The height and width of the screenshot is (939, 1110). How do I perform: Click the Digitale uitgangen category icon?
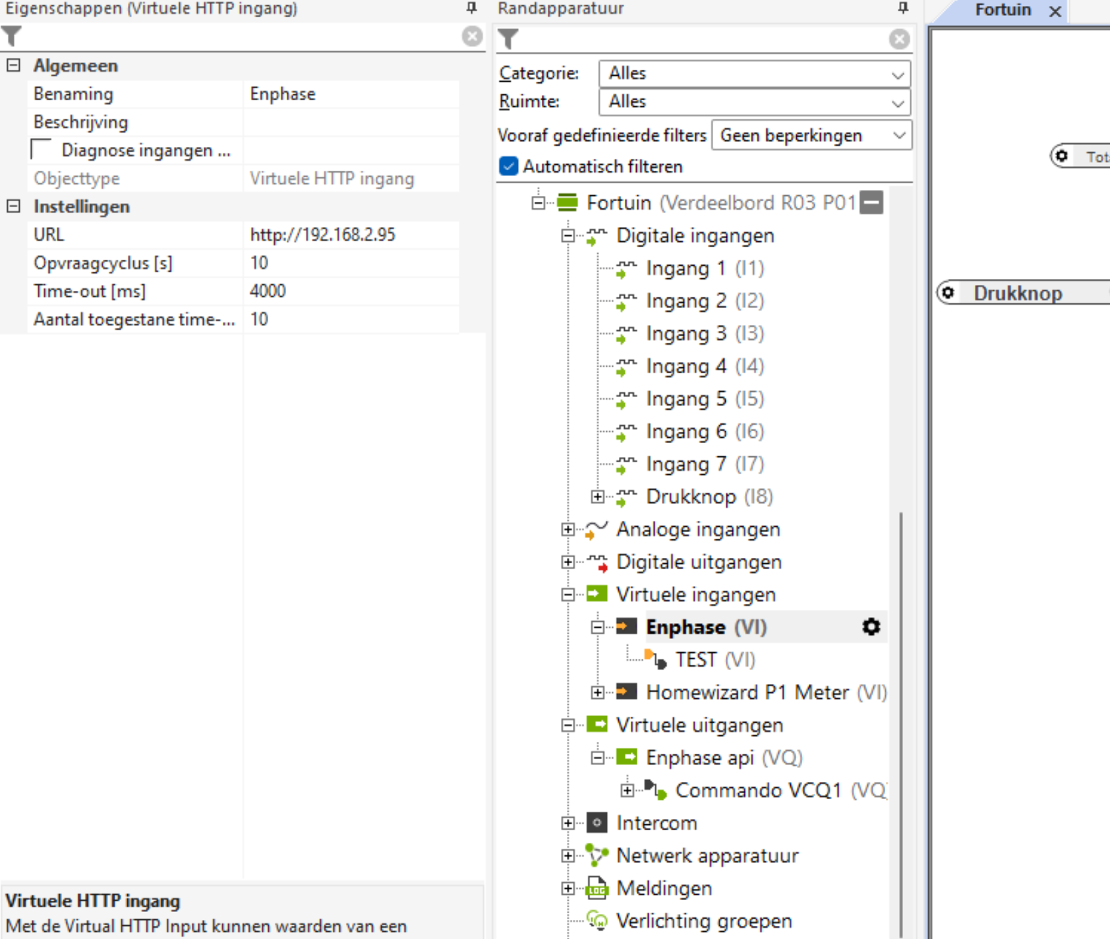tap(597, 562)
